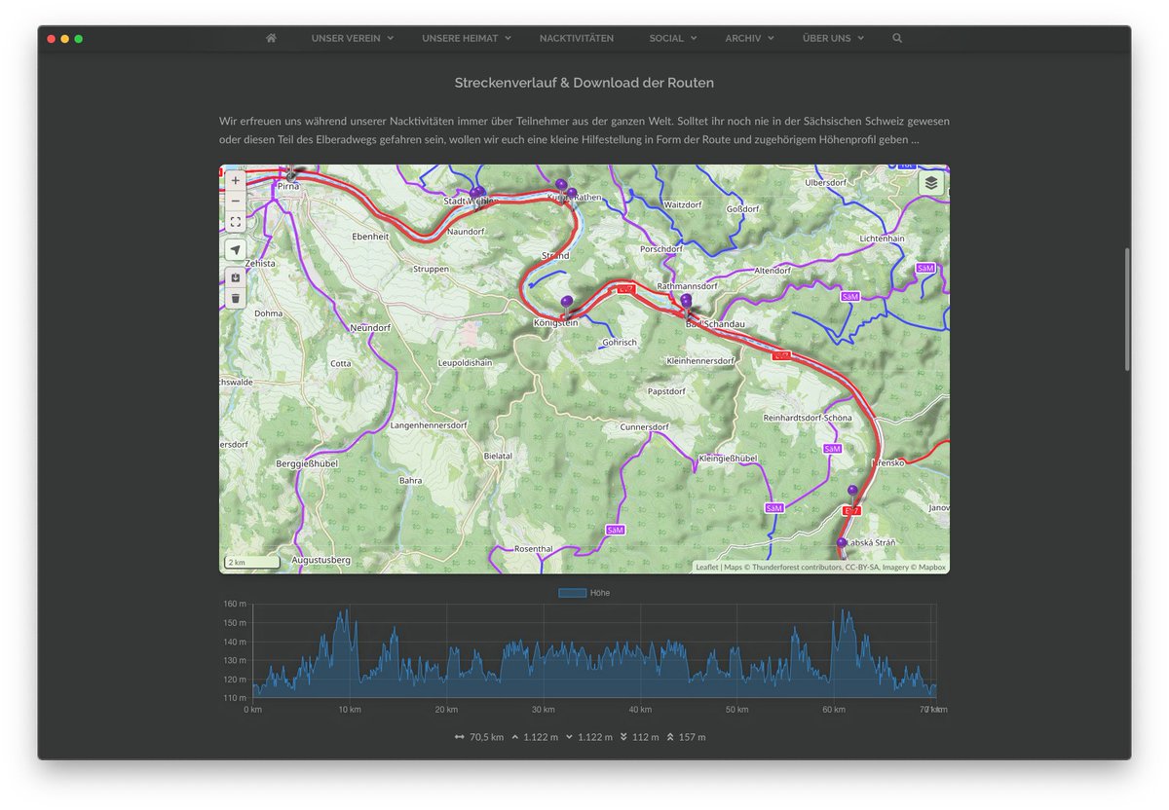This screenshot has height=810, width=1169.
Task: Select the purple pin at Königstein
Action: point(568,303)
